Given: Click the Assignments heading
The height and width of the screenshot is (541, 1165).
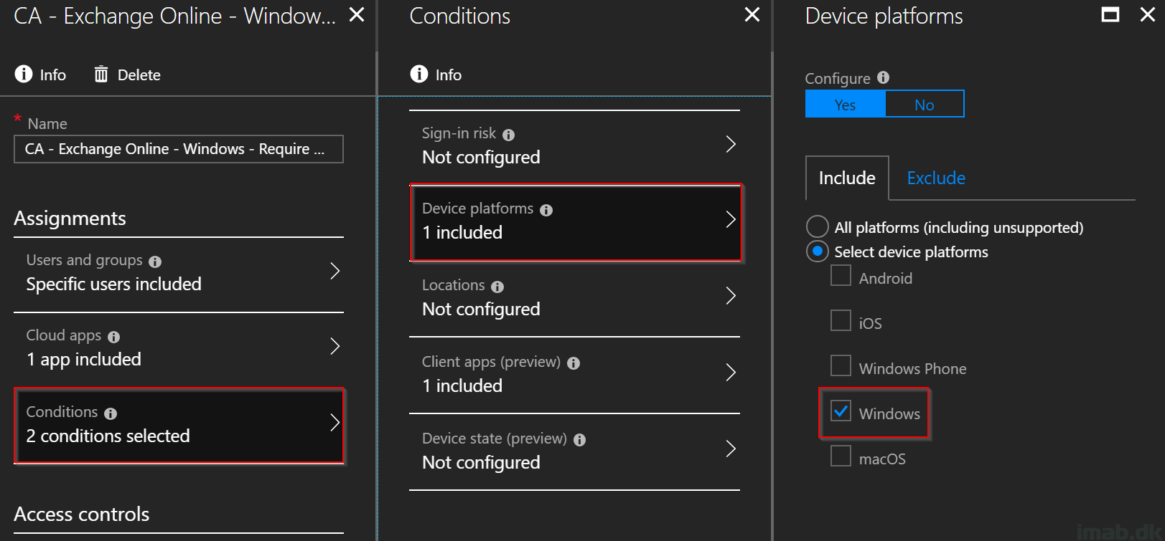Looking at the screenshot, I should point(70,218).
